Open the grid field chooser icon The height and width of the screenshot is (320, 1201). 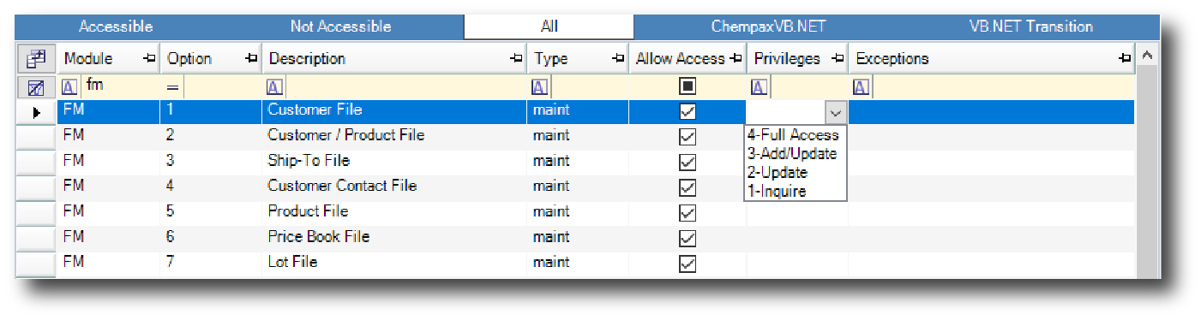[x=36, y=58]
